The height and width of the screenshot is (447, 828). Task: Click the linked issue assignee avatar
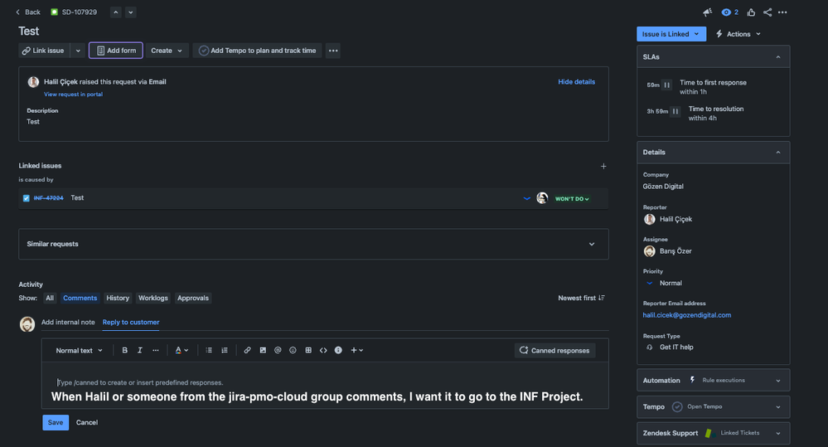pyautogui.click(x=542, y=198)
